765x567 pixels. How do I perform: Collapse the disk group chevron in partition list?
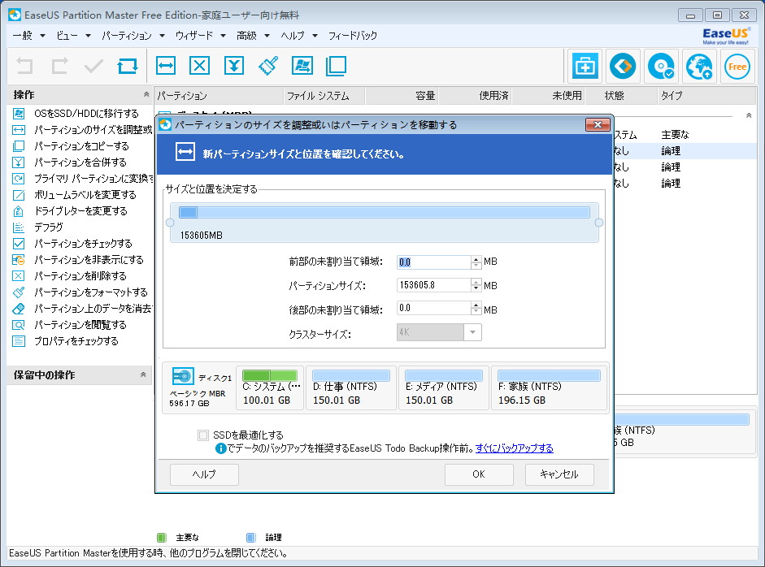[x=749, y=115]
